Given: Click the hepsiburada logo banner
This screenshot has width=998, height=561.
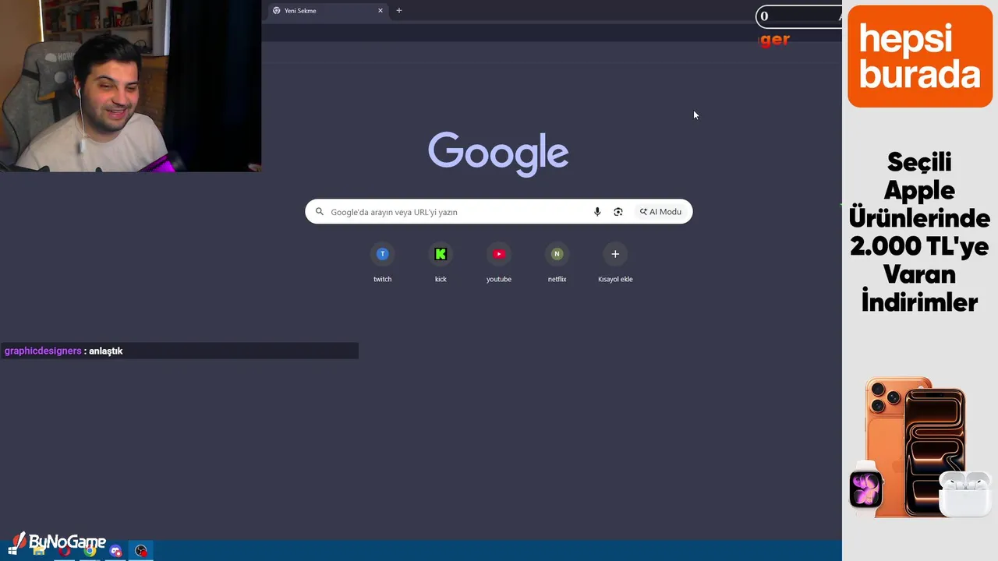Looking at the screenshot, I should (x=920, y=56).
